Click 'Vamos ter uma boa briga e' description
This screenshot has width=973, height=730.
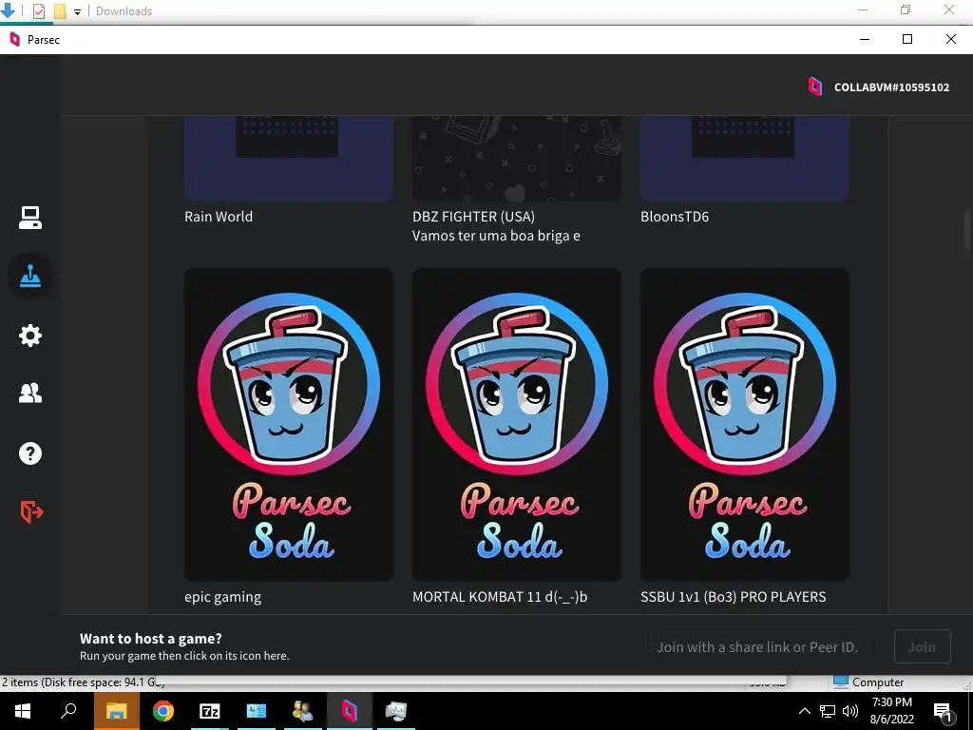(x=496, y=236)
